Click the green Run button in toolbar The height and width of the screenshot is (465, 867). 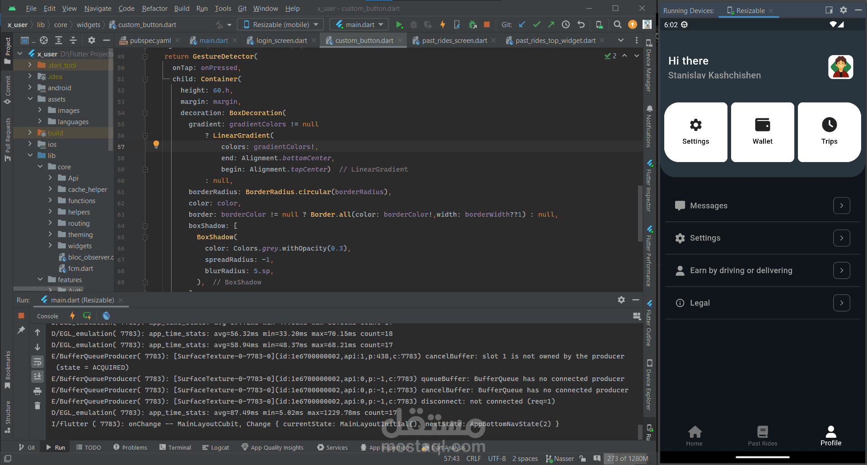pos(399,25)
